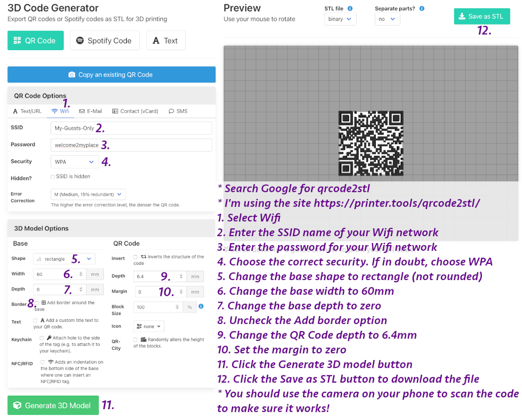This screenshot has height=417, width=522.
Task: Click the QR Code Depth field
Action: tap(160, 276)
